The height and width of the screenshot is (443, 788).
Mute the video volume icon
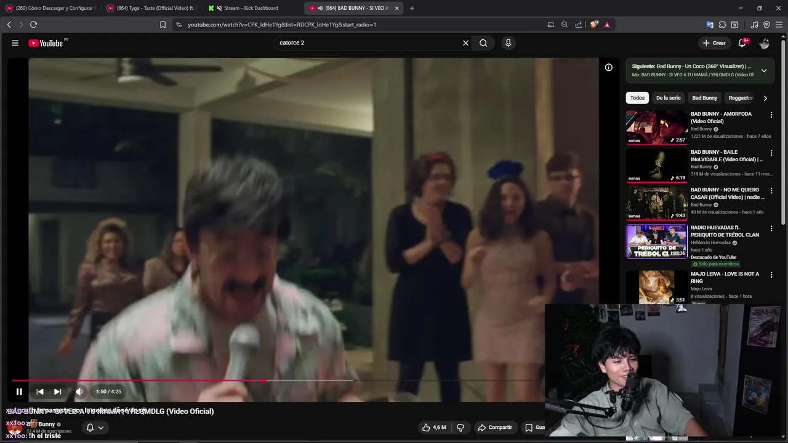click(79, 391)
